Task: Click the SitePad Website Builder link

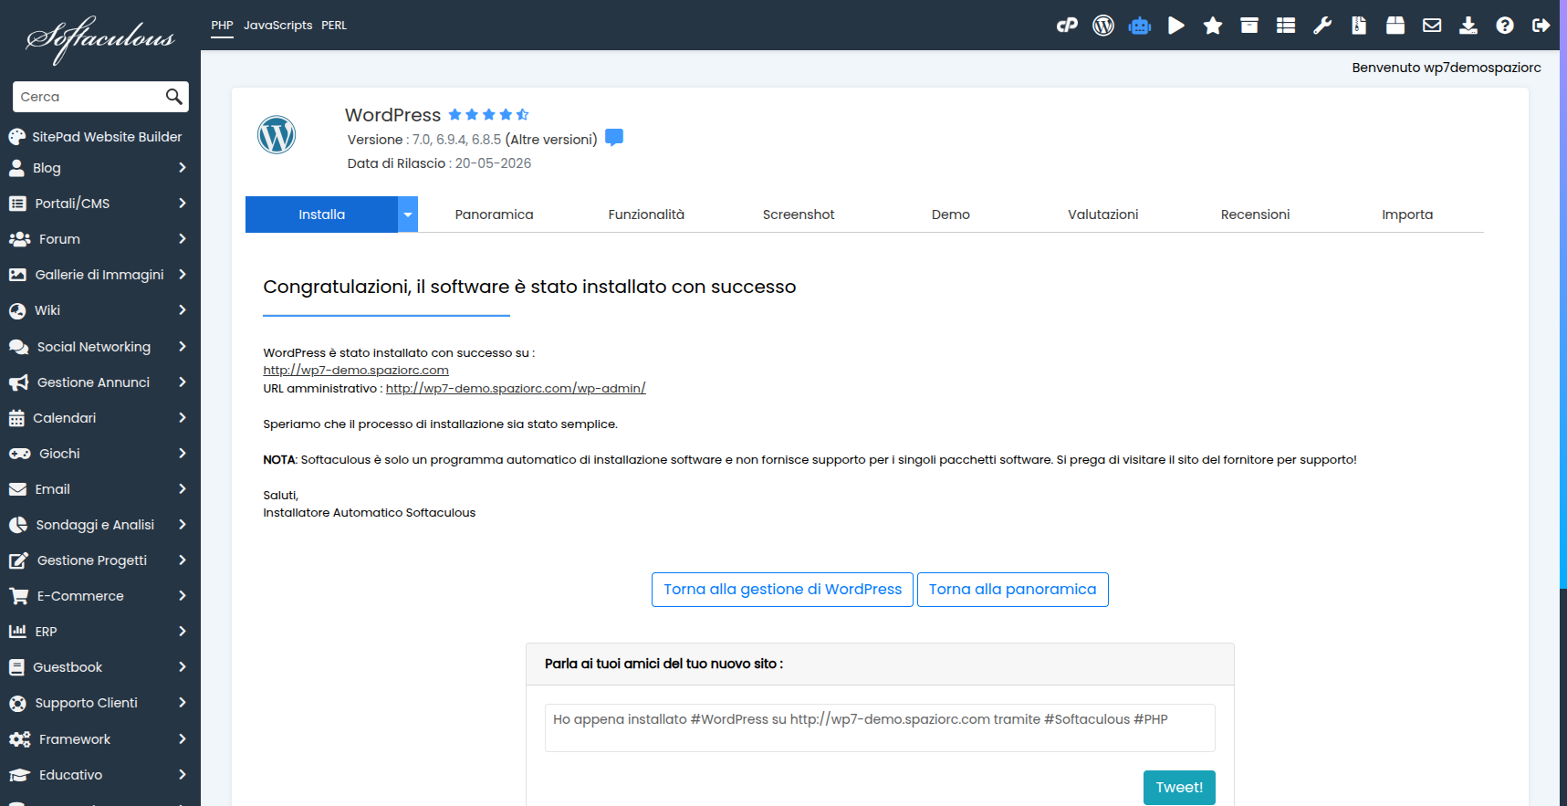Action: (x=107, y=137)
